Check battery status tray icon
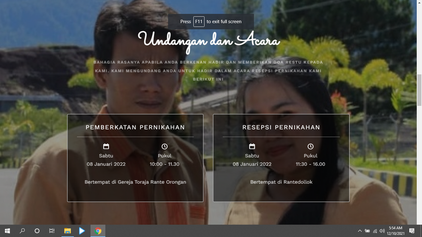Viewport: 422px width, 237px height. point(367,231)
